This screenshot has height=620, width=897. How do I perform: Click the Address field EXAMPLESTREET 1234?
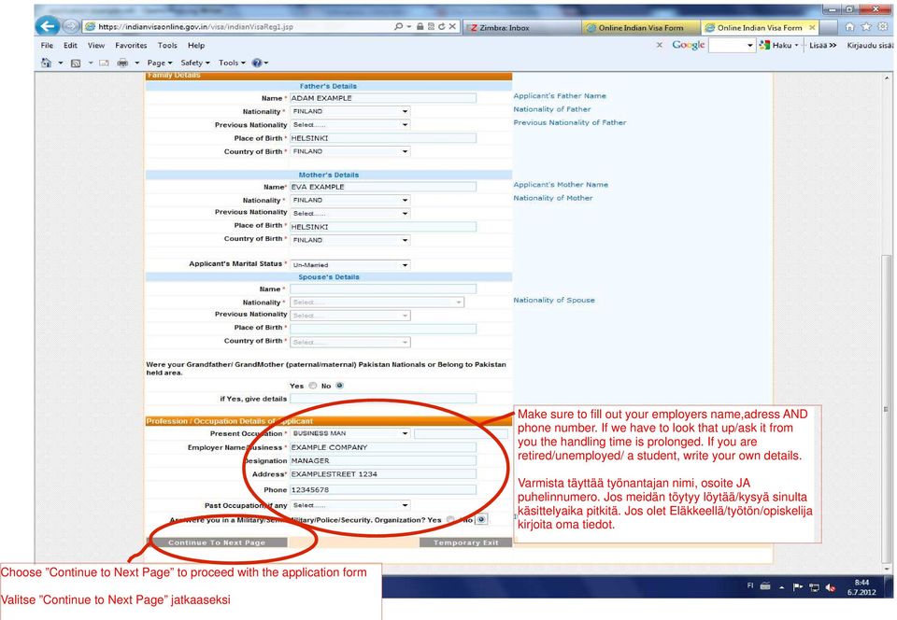383,473
